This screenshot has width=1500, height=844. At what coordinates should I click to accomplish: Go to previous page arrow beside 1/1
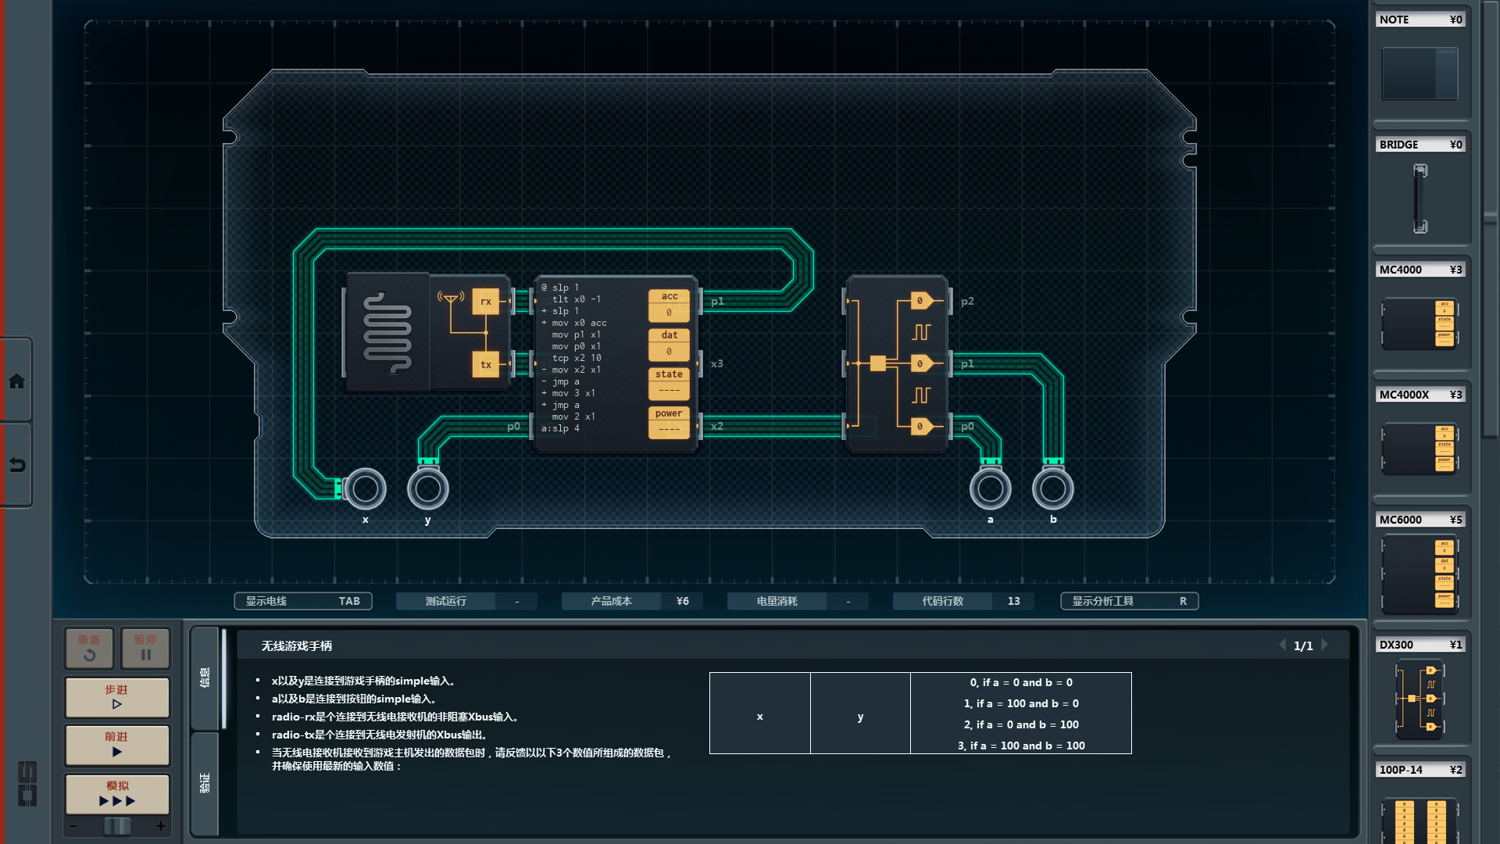[1282, 645]
